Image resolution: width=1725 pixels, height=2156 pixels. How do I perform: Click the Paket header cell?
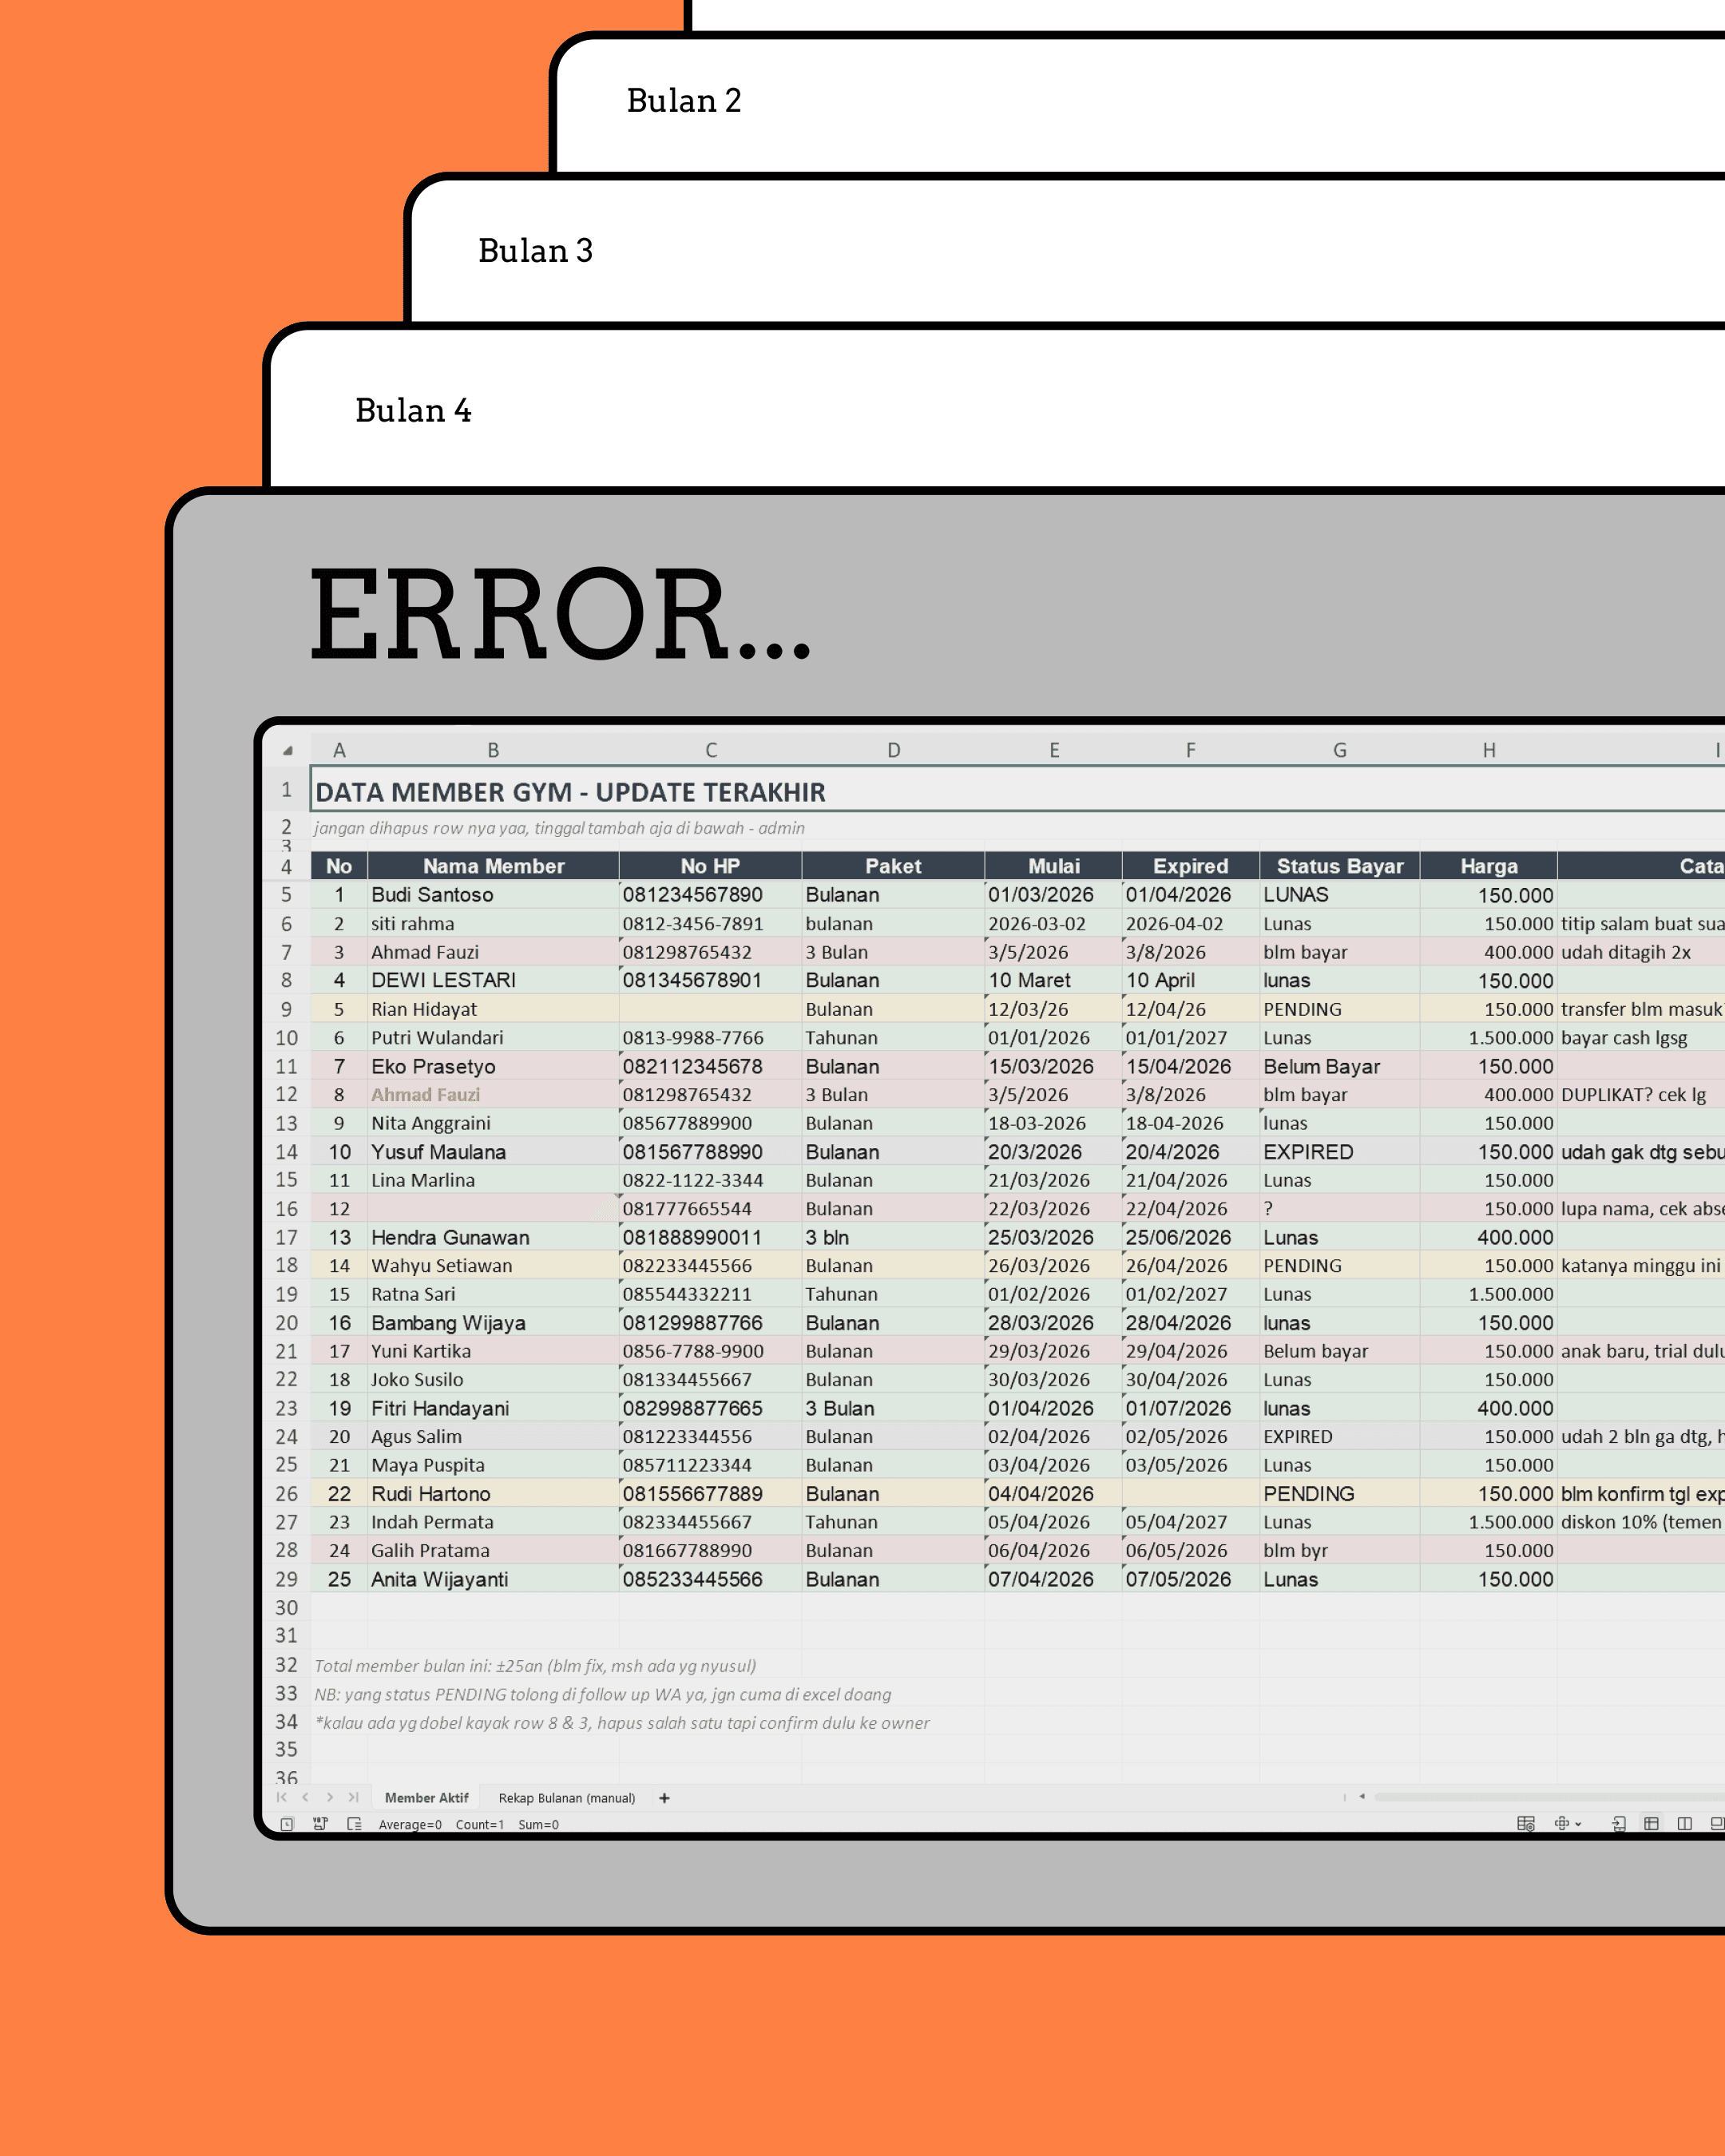[x=893, y=866]
